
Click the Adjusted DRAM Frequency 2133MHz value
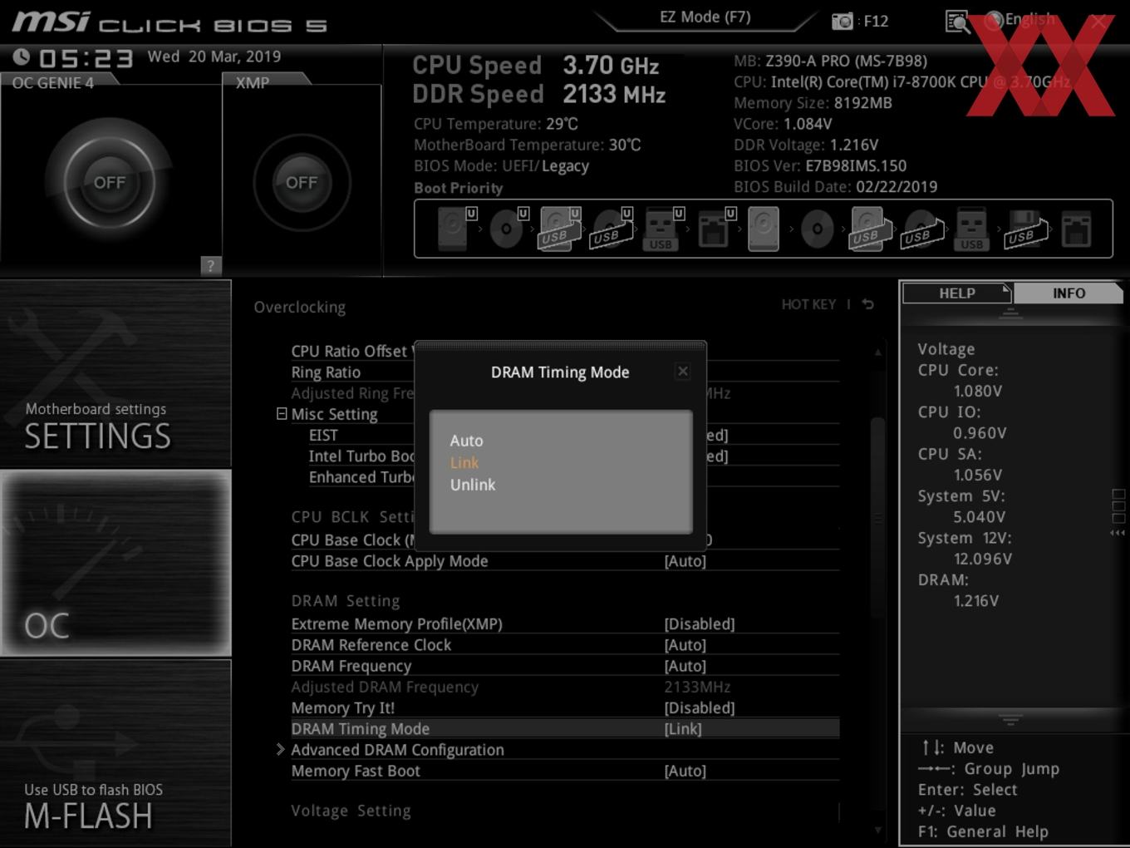697,687
